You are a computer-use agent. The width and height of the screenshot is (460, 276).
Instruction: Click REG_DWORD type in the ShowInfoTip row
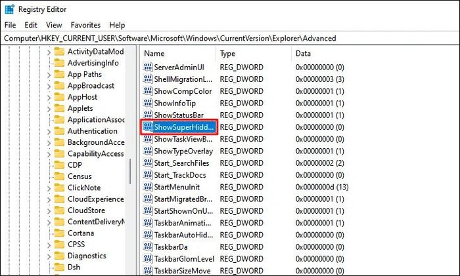[x=241, y=103]
